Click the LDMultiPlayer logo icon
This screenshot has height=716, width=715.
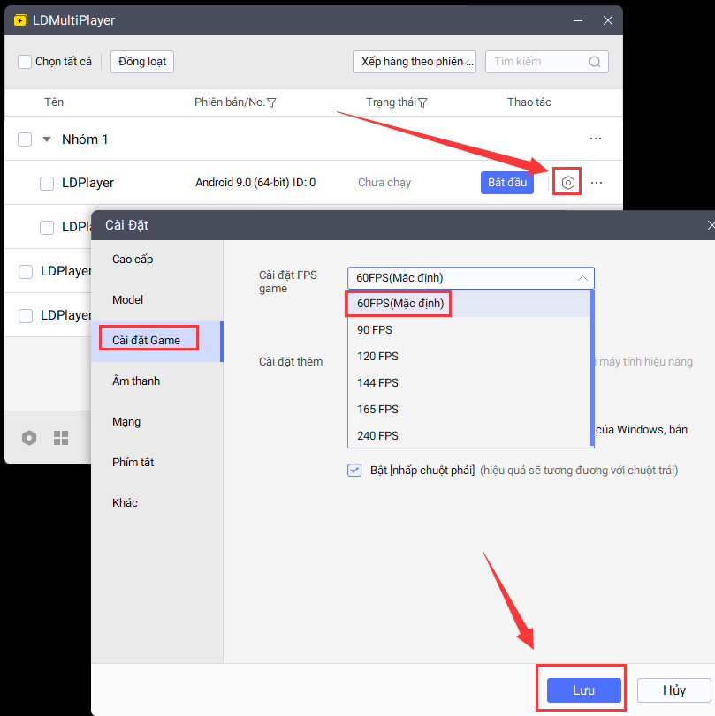click(x=20, y=20)
